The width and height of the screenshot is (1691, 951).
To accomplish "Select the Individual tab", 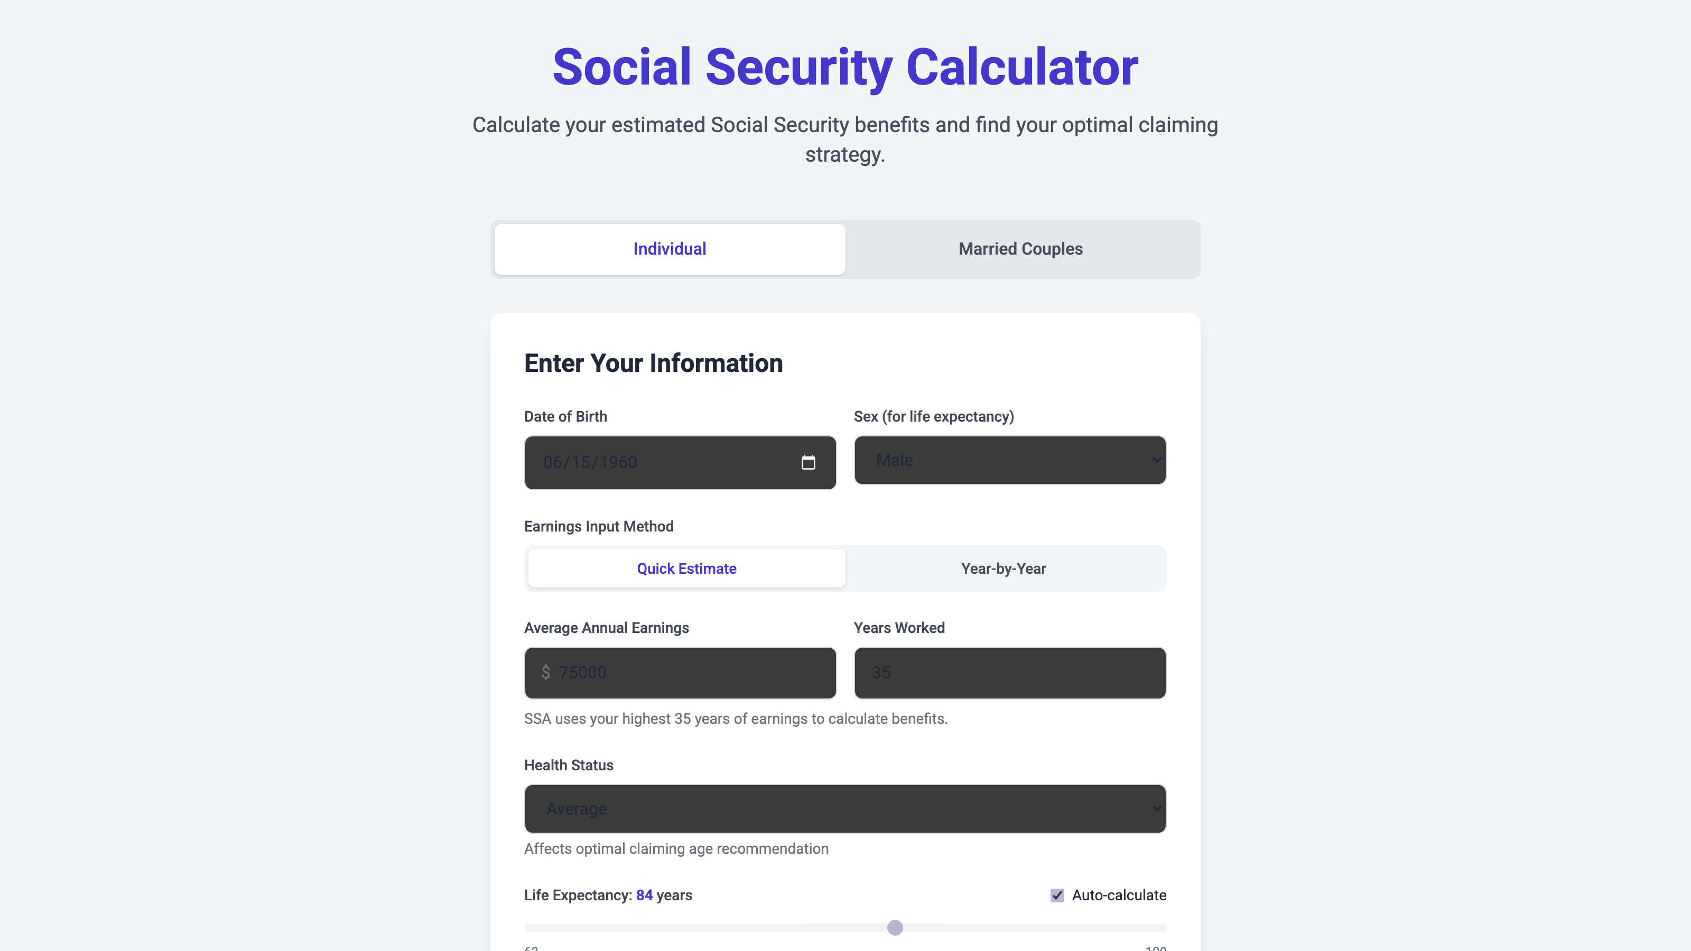I will (669, 249).
